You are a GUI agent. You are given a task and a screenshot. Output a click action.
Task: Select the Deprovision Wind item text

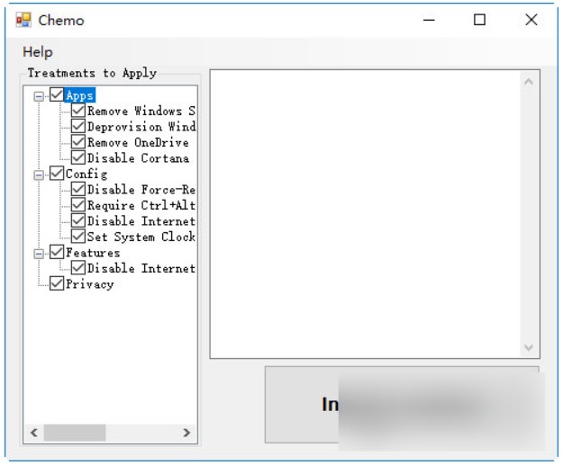tap(141, 127)
